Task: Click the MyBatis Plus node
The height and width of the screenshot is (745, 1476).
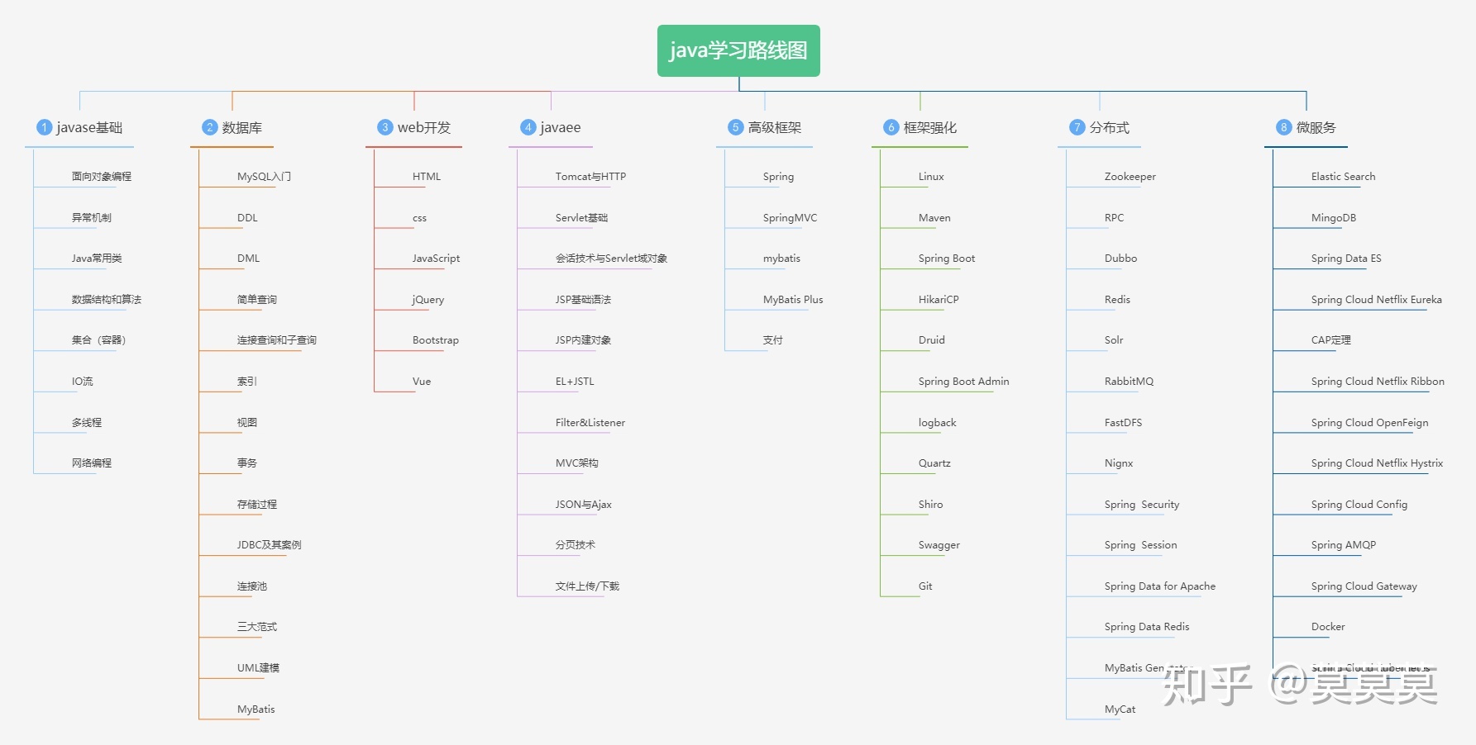Action: [793, 300]
